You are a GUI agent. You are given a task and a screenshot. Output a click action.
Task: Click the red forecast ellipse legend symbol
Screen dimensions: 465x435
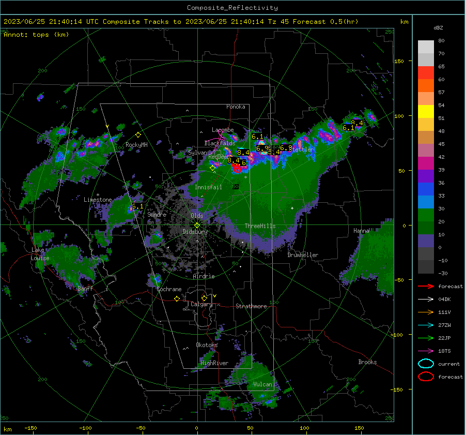[x=426, y=377]
